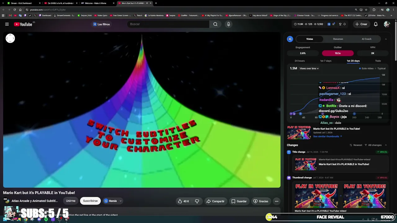The height and width of the screenshot is (223, 397).
Task: Open the browser zoom magnifier icon
Action: [356, 10]
